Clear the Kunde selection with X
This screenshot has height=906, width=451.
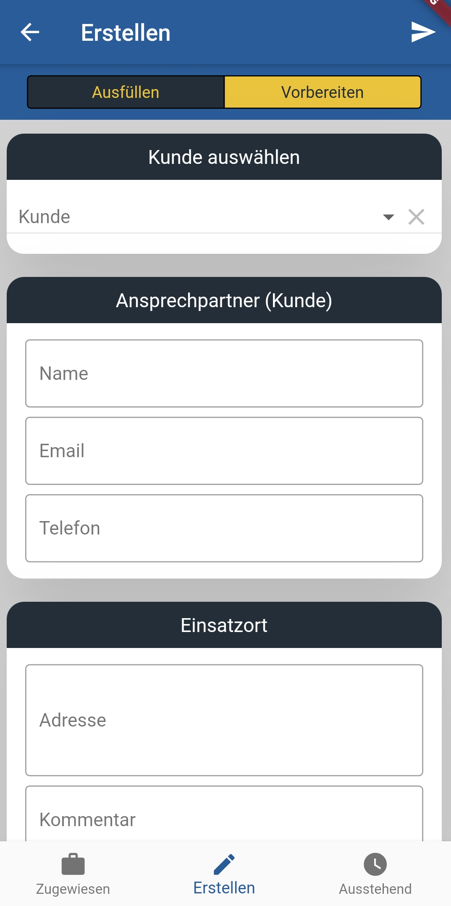[416, 217]
